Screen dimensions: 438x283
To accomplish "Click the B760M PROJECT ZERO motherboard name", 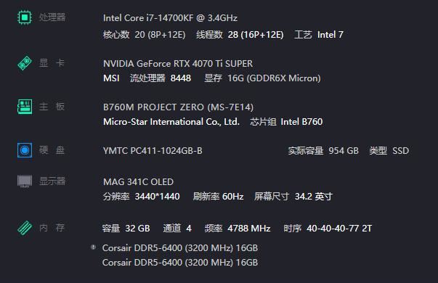I will tap(178, 107).
